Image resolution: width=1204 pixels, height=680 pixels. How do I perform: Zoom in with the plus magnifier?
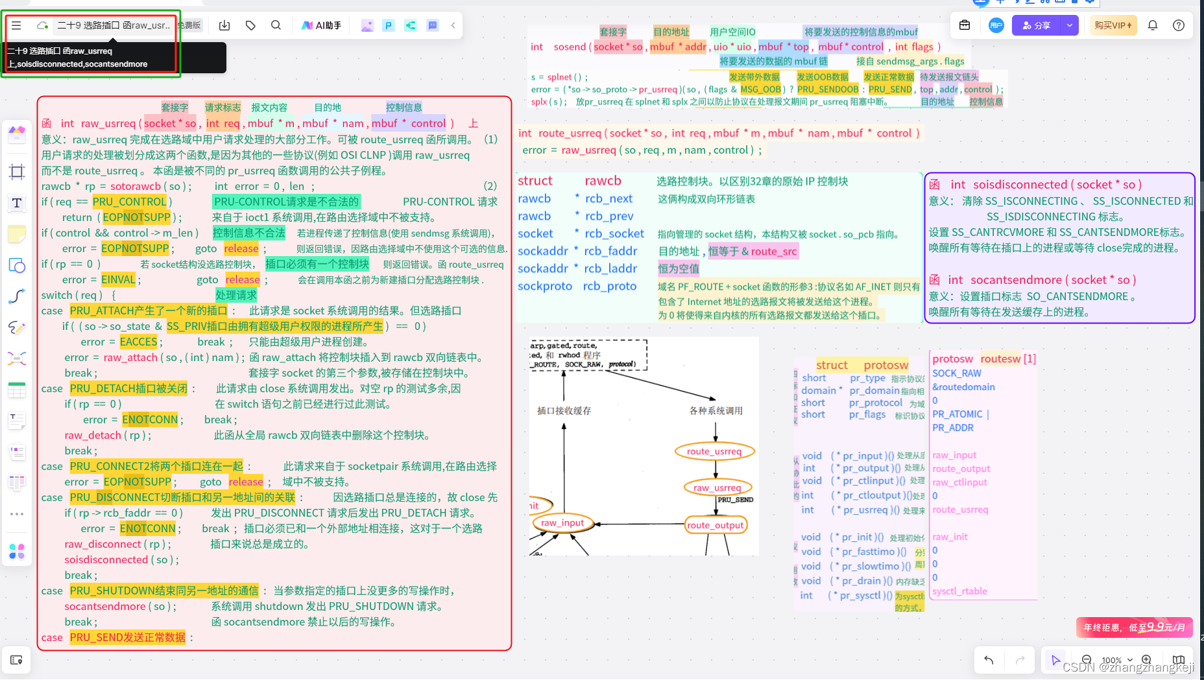1146,660
